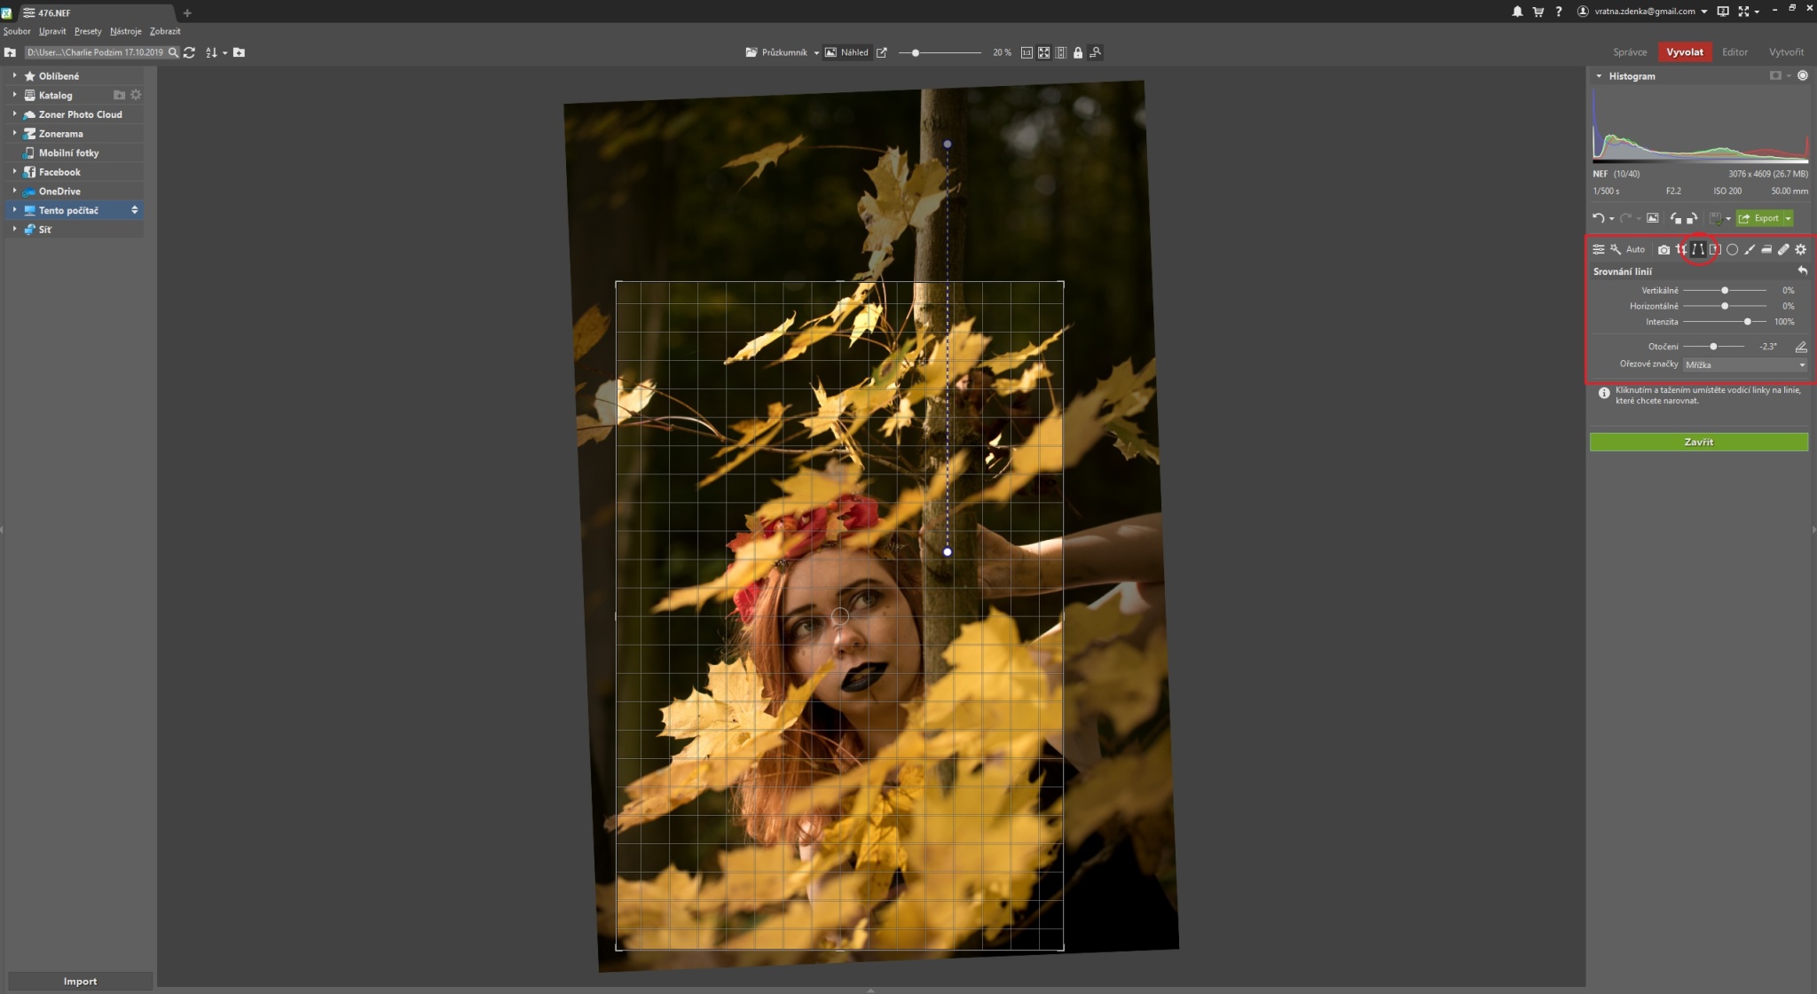Open a new tab with the plus
This screenshot has width=1817, height=994.
tap(187, 12)
